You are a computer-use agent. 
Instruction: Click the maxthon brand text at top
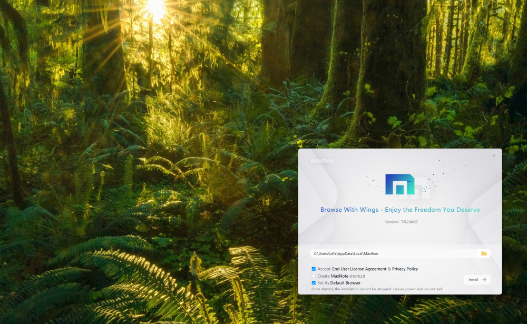pyautogui.click(x=321, y=161)
